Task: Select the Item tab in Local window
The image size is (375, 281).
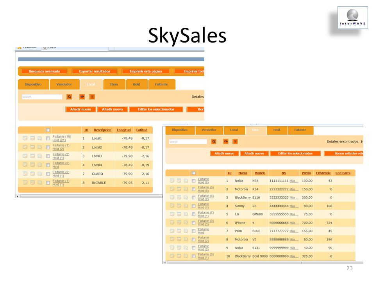Action: (x=114, y=84)
